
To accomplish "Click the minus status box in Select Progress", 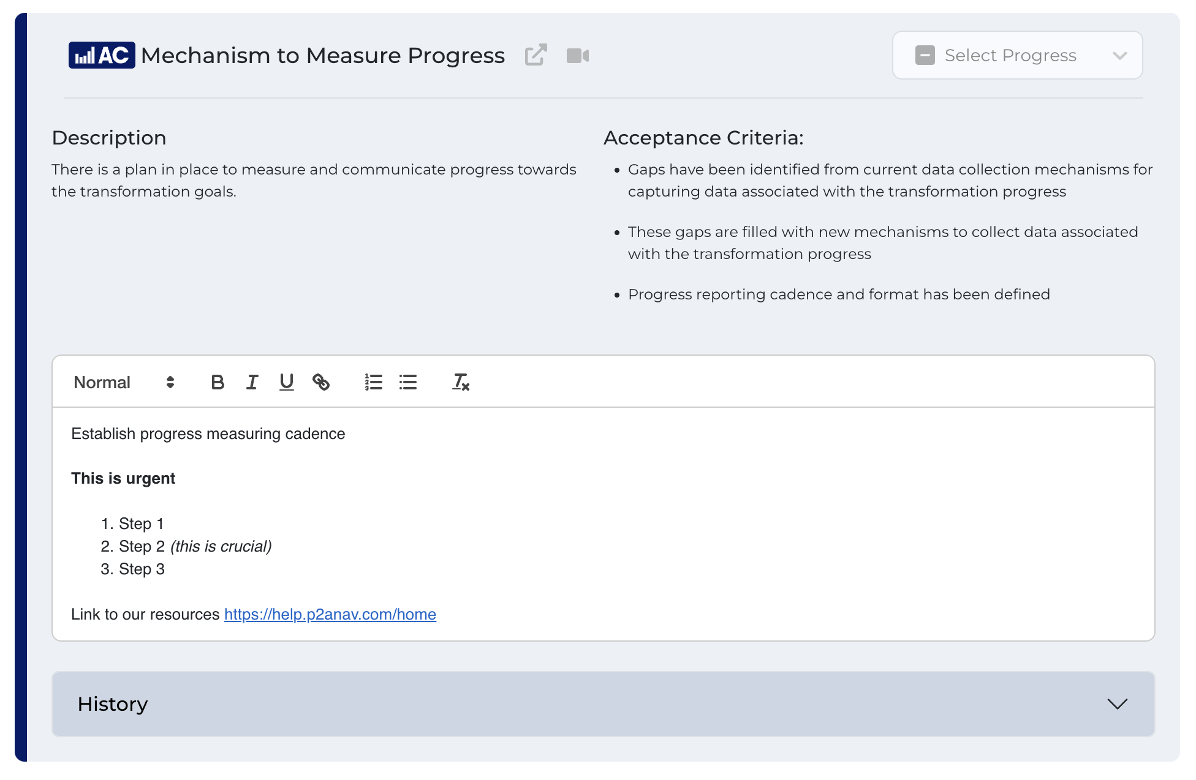I will click(925, 55).
